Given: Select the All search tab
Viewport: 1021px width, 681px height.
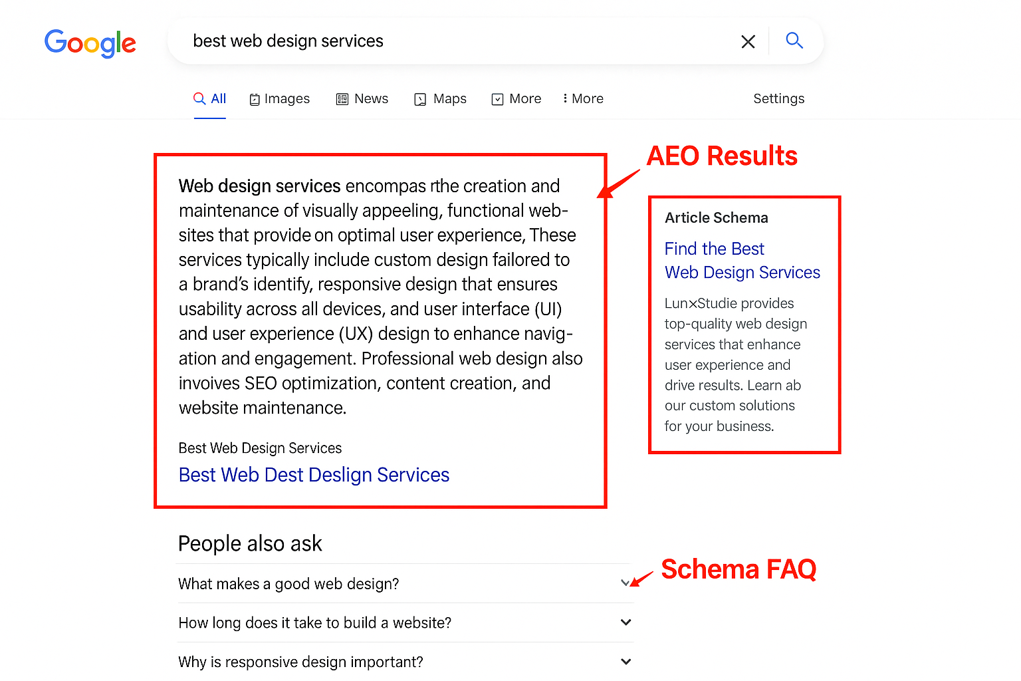Looking at the screenshot, I should click(x=210, y=98).
